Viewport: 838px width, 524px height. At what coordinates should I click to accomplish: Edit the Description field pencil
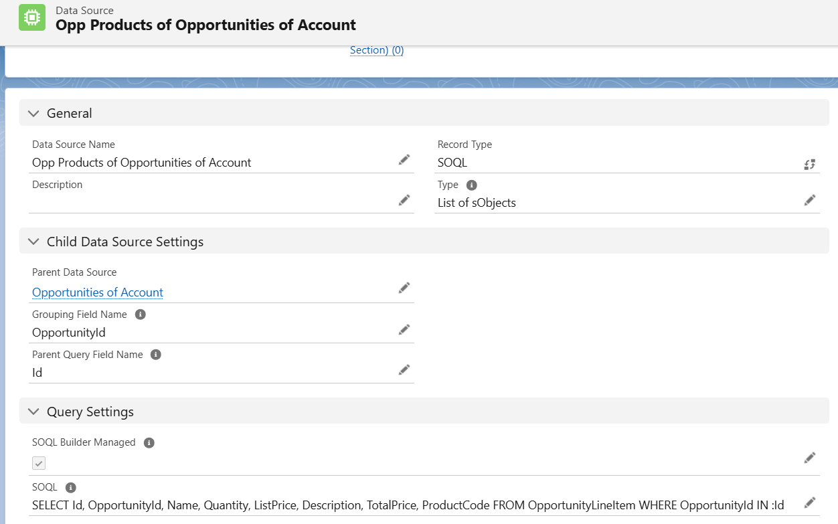click(404, 200)
